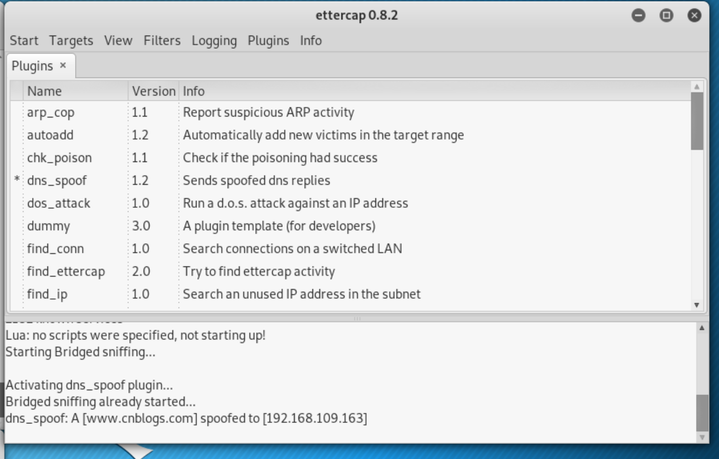Open the Filters menu
This screenshot has width=719, height=459.
[162, 41]
